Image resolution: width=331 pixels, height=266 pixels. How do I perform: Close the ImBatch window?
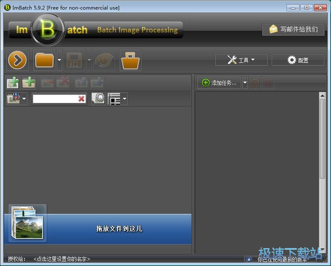[320, 8]
